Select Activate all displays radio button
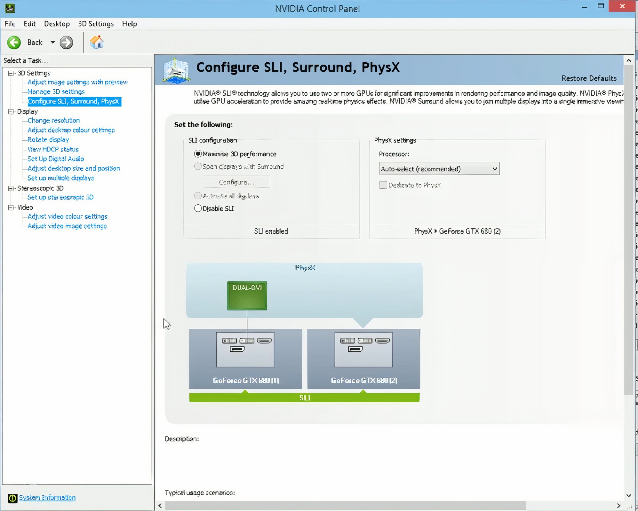 click(198, 196)
